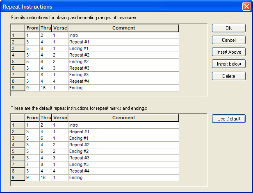Close the Repeat Instructions dialog window
This screenshot has height=193, width=253.
click(x=246, y=7)
